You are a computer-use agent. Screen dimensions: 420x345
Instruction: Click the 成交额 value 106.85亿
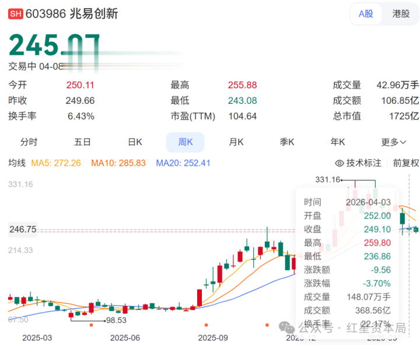pos(400,100)
